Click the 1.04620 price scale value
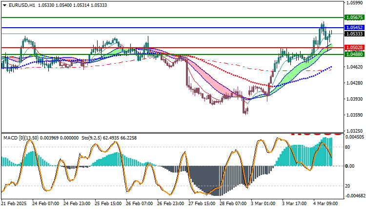 pos(355,67)
